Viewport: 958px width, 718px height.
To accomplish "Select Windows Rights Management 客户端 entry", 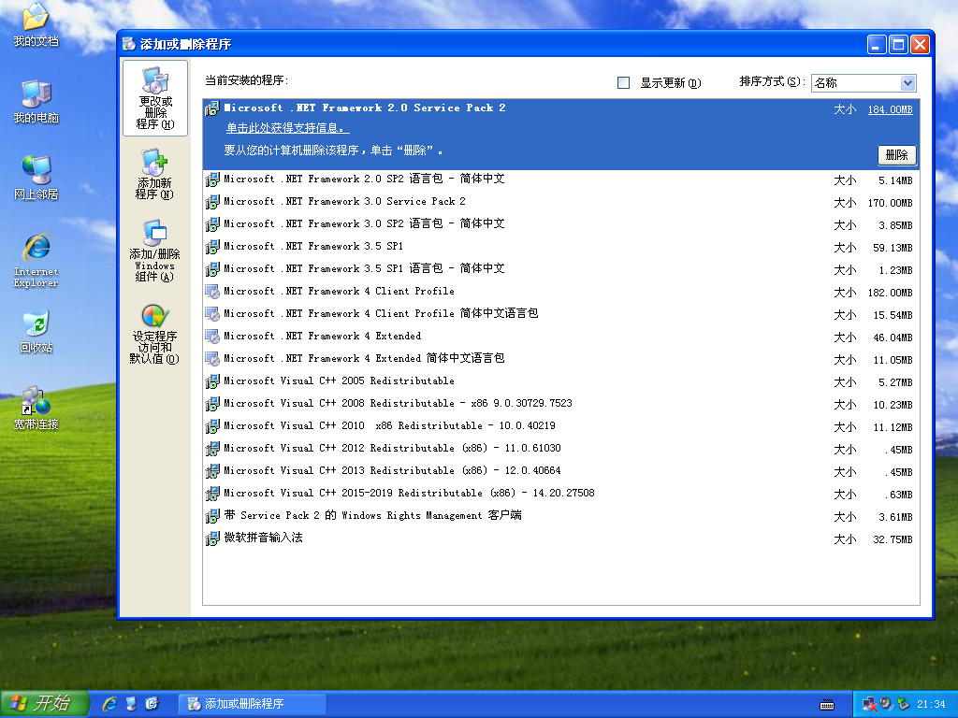I will click(561, 516).
